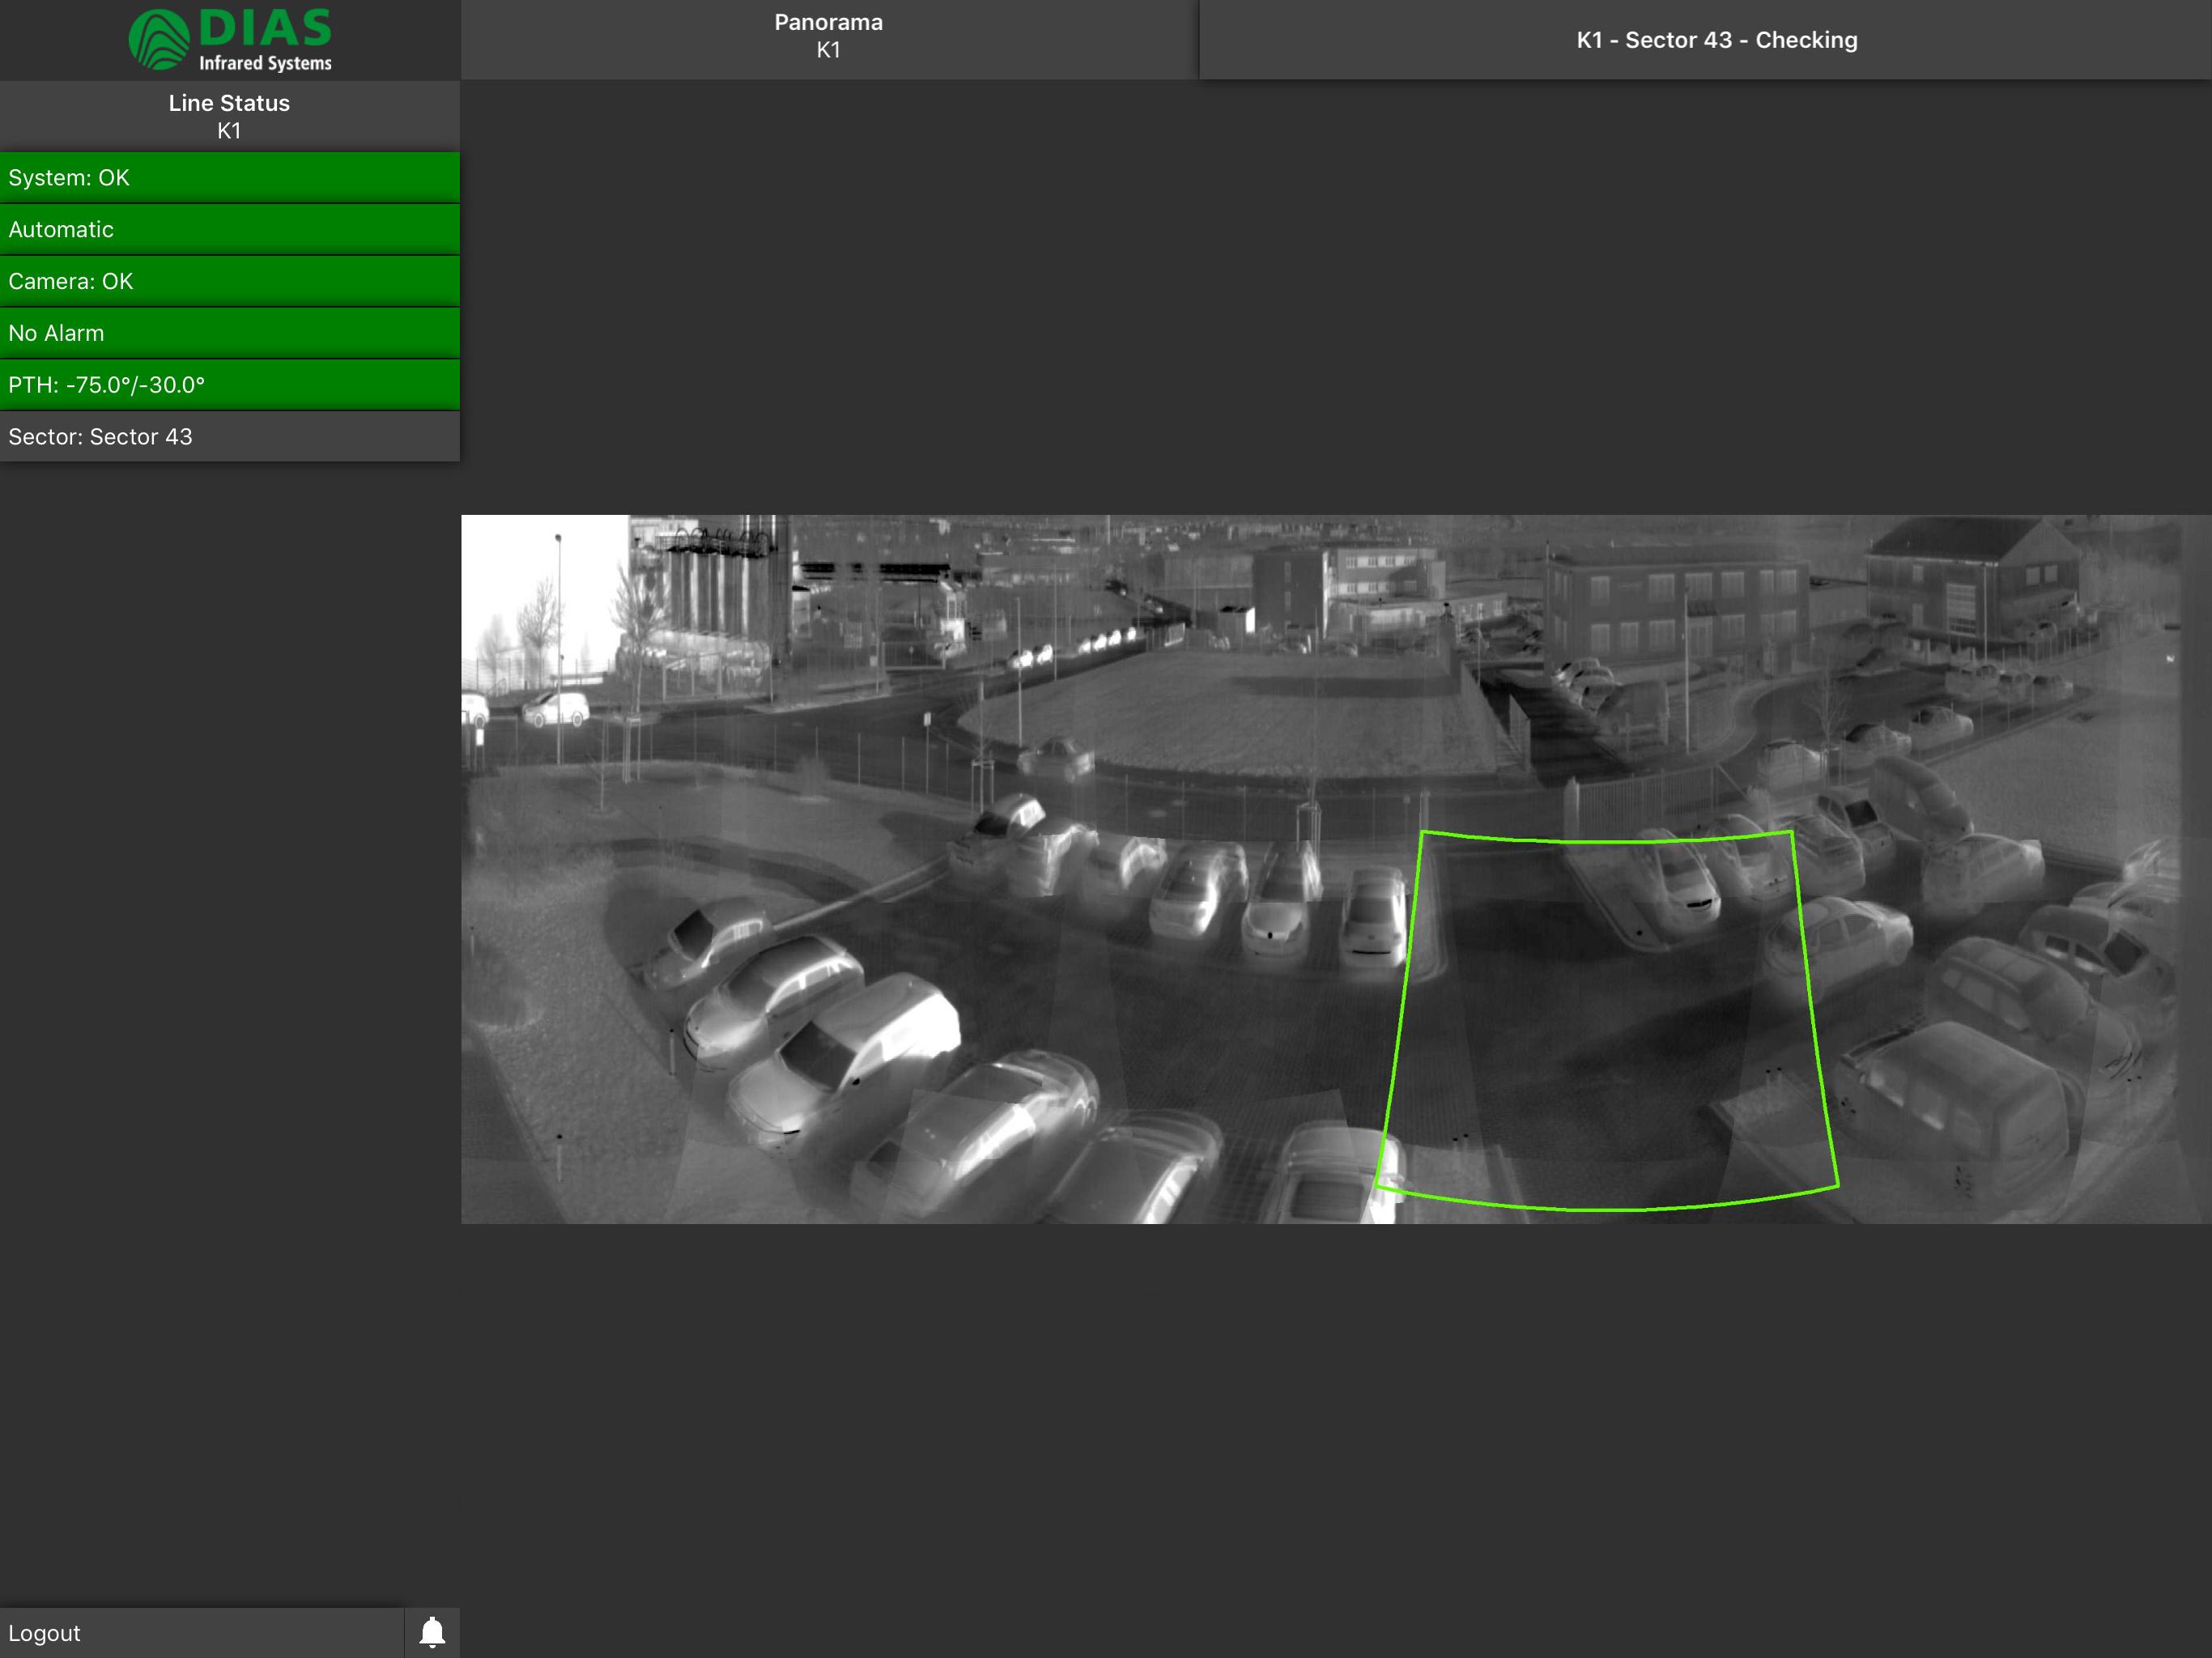The height and width of the screenshot is (1658, 2212).
Task: Click the Line Status K1 header
Action: click(x=230, y=116)
